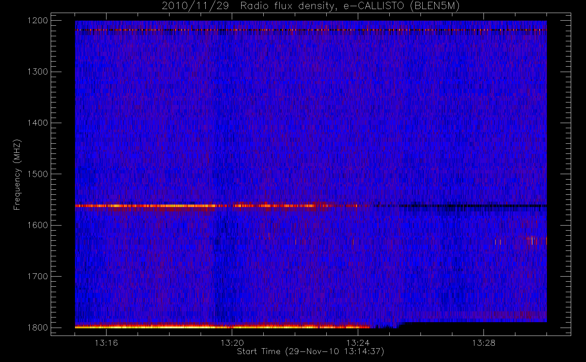Viewport: 586px width, 362px height.
Task: Click the '1400' frequency axis label
Action: pos(38,123)
